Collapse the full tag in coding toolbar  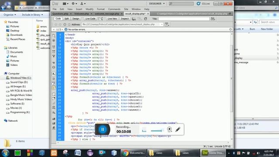54,47
